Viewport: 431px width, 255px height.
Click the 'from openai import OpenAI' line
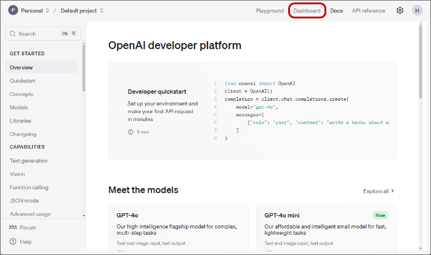pyautogui.click(x=260, y=84)
